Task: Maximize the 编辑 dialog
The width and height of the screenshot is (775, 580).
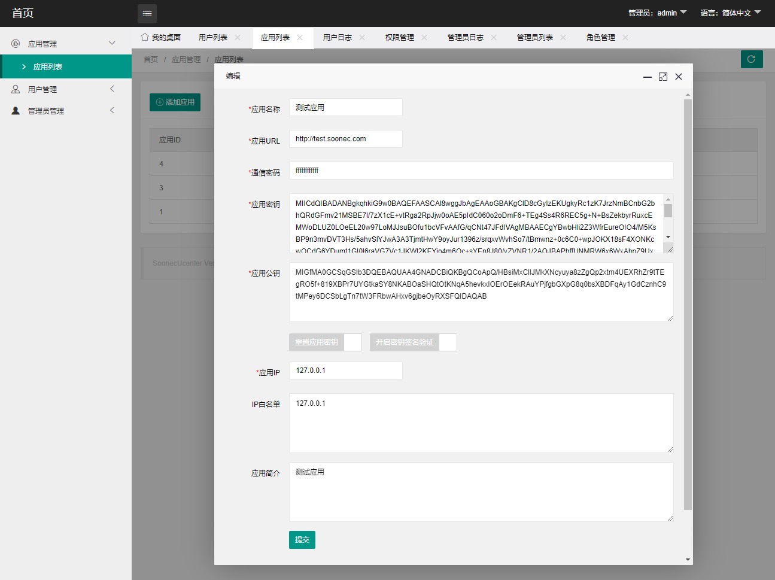Action: [x=662, y=77]
